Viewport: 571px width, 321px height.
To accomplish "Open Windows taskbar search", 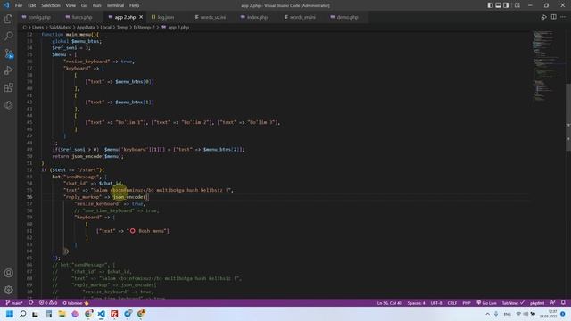I will [22, 314].
